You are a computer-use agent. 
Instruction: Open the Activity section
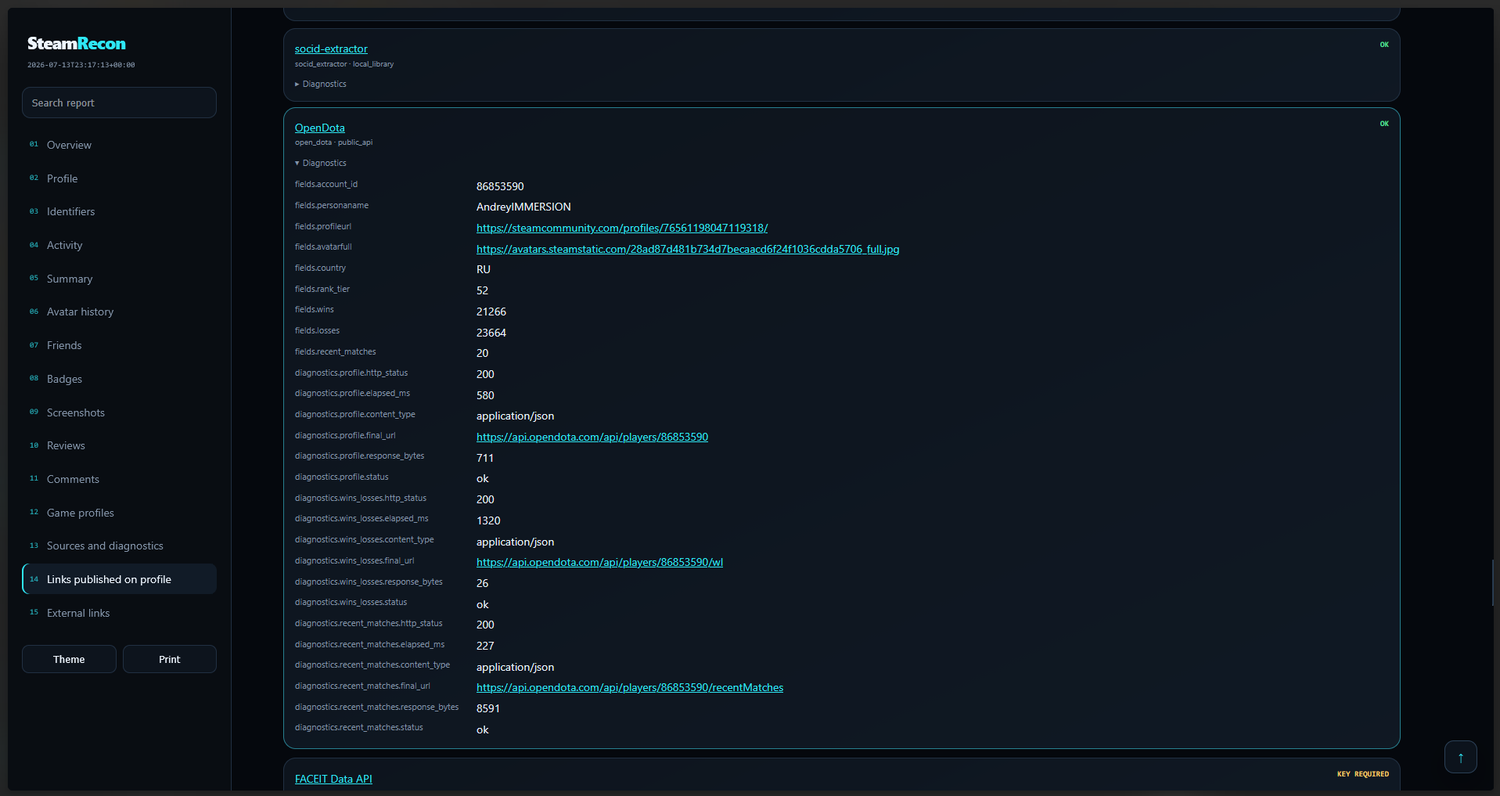click(119, 245)
